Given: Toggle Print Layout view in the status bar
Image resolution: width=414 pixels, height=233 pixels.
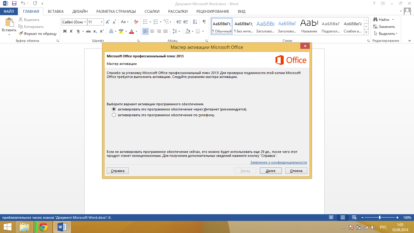Looking at the screenshot, I should [342, 218].
